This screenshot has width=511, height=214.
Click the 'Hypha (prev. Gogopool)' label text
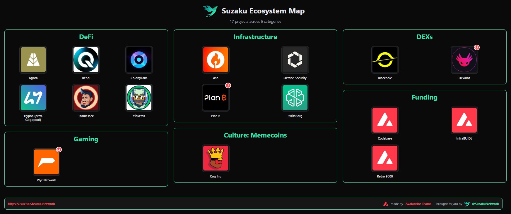coord(33,118)
